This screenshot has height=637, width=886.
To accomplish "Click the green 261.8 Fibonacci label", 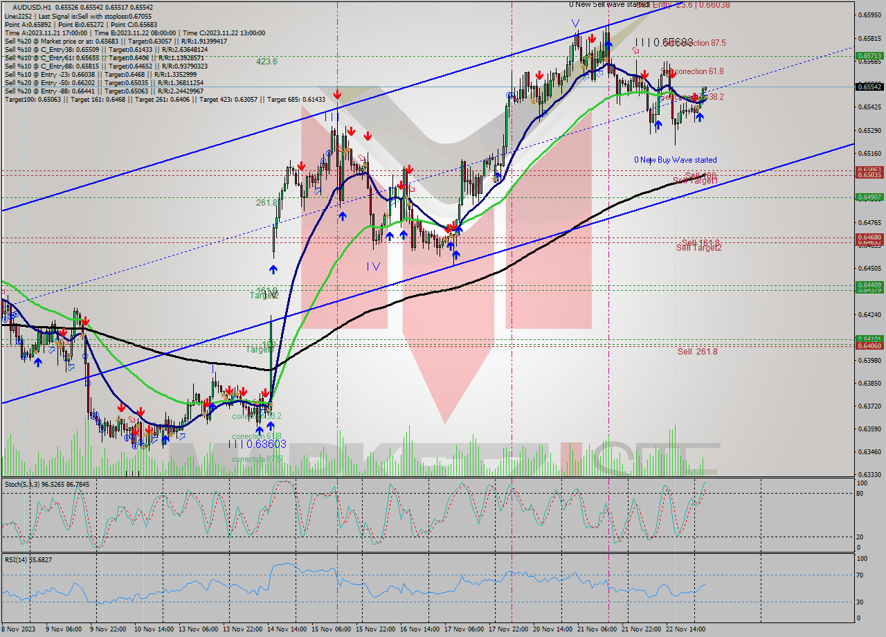I will tap(266, 202).
